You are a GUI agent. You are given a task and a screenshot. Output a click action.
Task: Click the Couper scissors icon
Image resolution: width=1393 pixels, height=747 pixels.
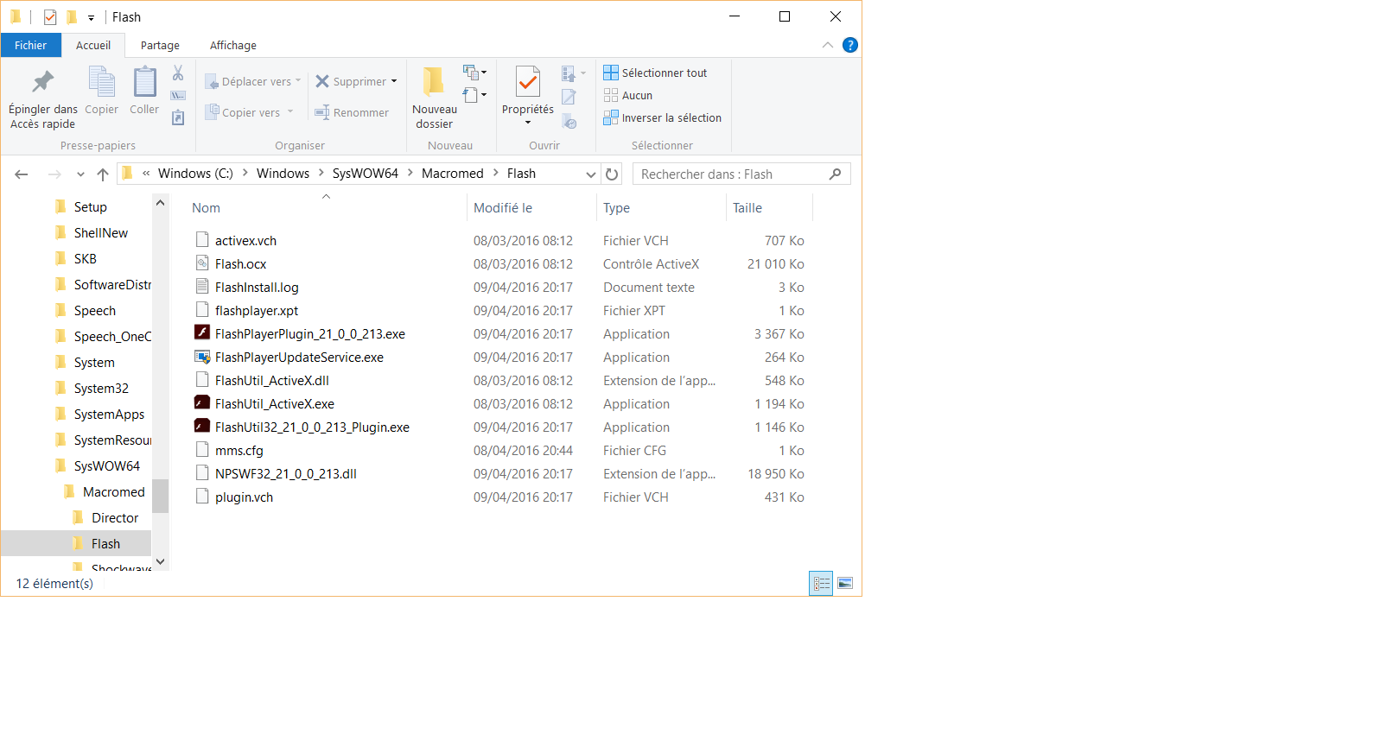178,73
